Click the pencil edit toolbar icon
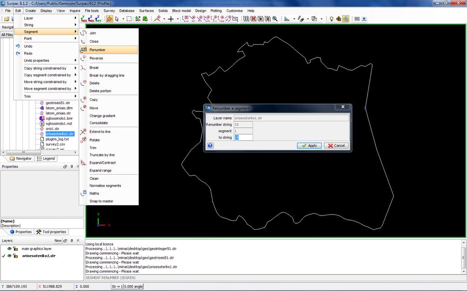The image size is (467, 291). click(x=301, y=19)
